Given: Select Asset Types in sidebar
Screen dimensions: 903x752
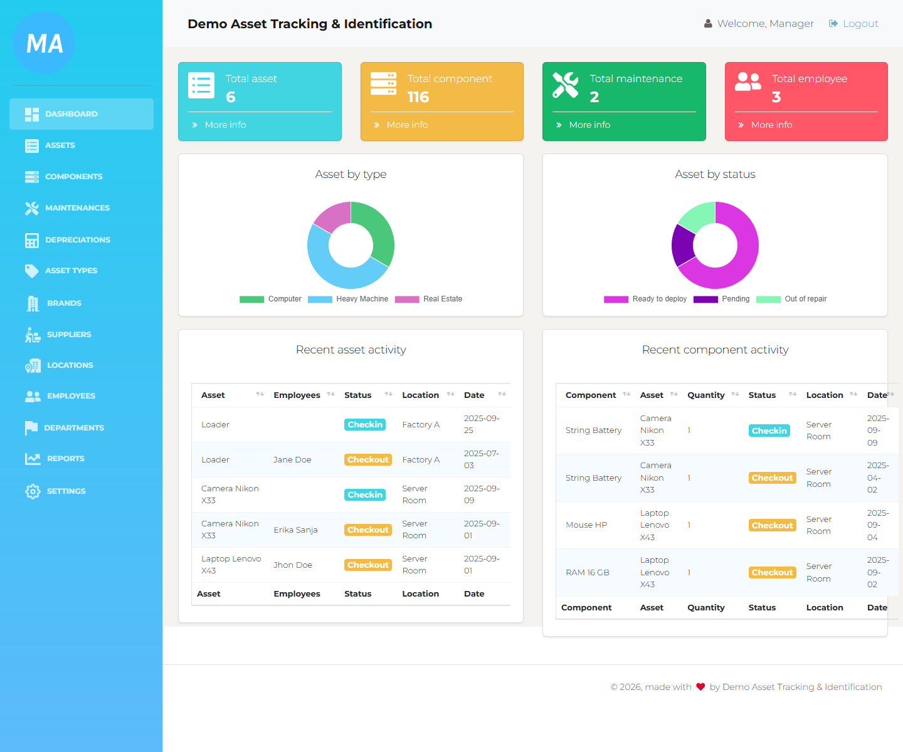Looking at the screenshot, I should coord(82,271).
